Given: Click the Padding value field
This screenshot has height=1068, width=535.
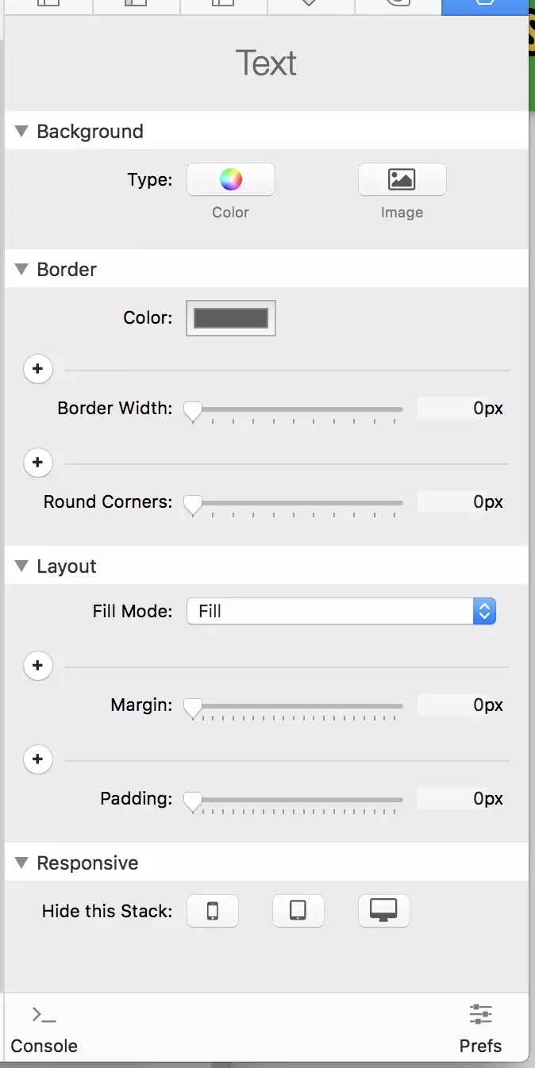Looking at the screenshot, I should click(x=461, y=798).
